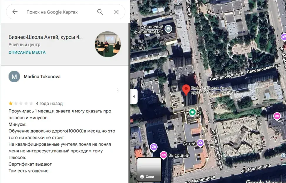This screenshot has width=286, height=183.
Task: Click the magnifying glass search icon
Action: point(100,12)
